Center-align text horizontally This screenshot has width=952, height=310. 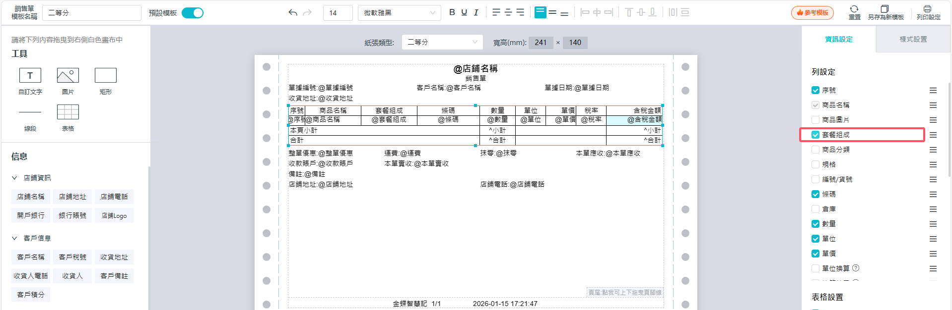[x=508, y=12]
